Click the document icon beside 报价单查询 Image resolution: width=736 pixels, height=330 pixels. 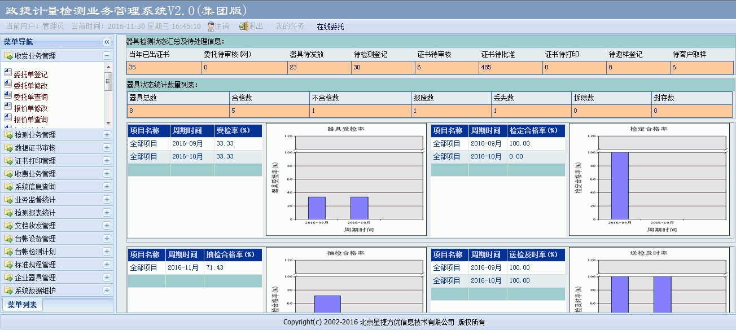point(8,118)
